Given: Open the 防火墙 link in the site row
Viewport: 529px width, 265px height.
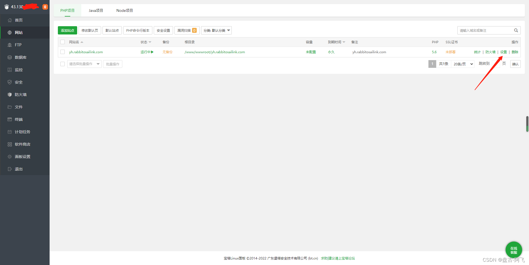Looking at the screenshot, I should 490,52.
